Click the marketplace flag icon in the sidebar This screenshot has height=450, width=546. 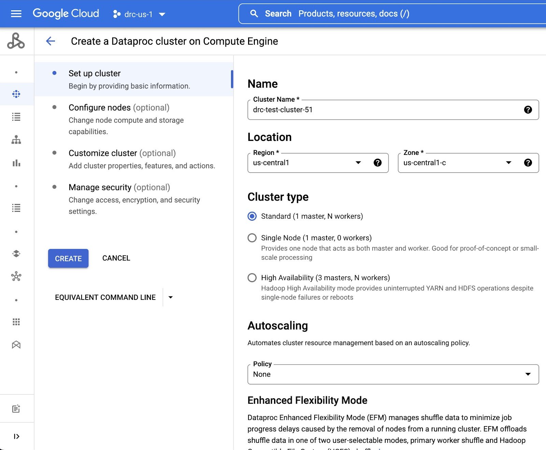(x=16, y=345)
